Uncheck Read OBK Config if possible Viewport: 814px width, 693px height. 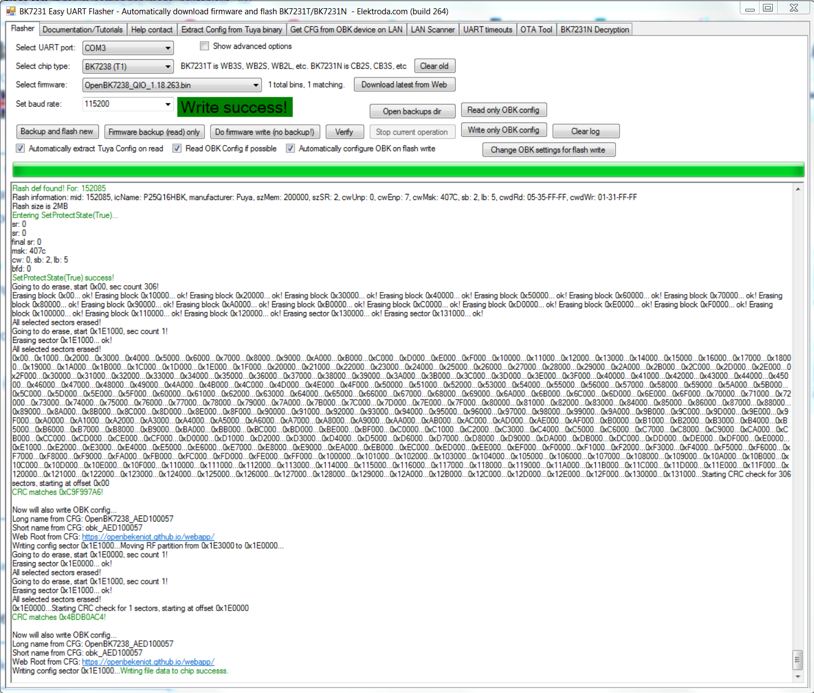177,148
